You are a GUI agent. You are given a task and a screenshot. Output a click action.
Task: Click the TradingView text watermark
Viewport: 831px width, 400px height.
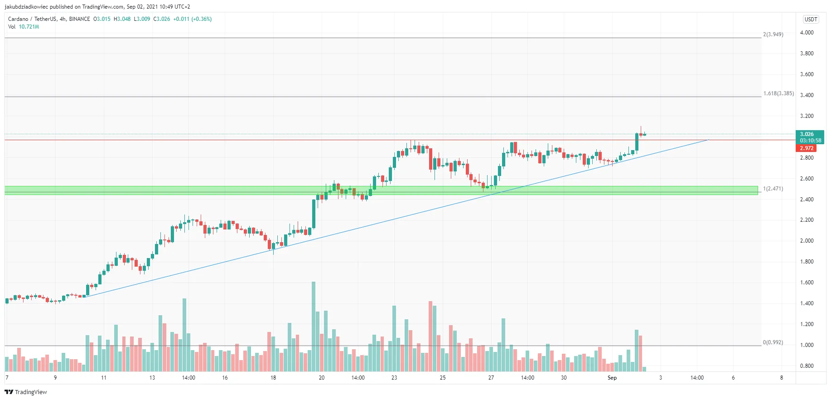(x=31, y=392)
